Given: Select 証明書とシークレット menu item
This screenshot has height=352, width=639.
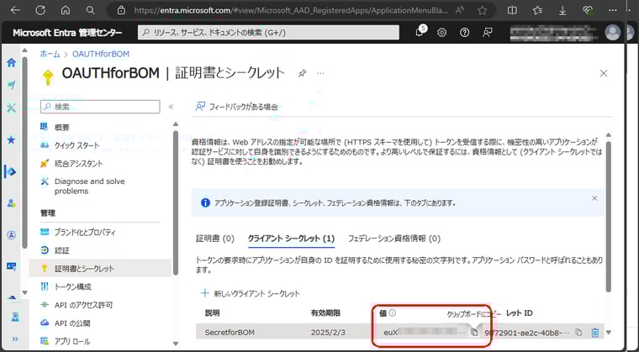Looking at the screenshot, I should pos(100,269).
